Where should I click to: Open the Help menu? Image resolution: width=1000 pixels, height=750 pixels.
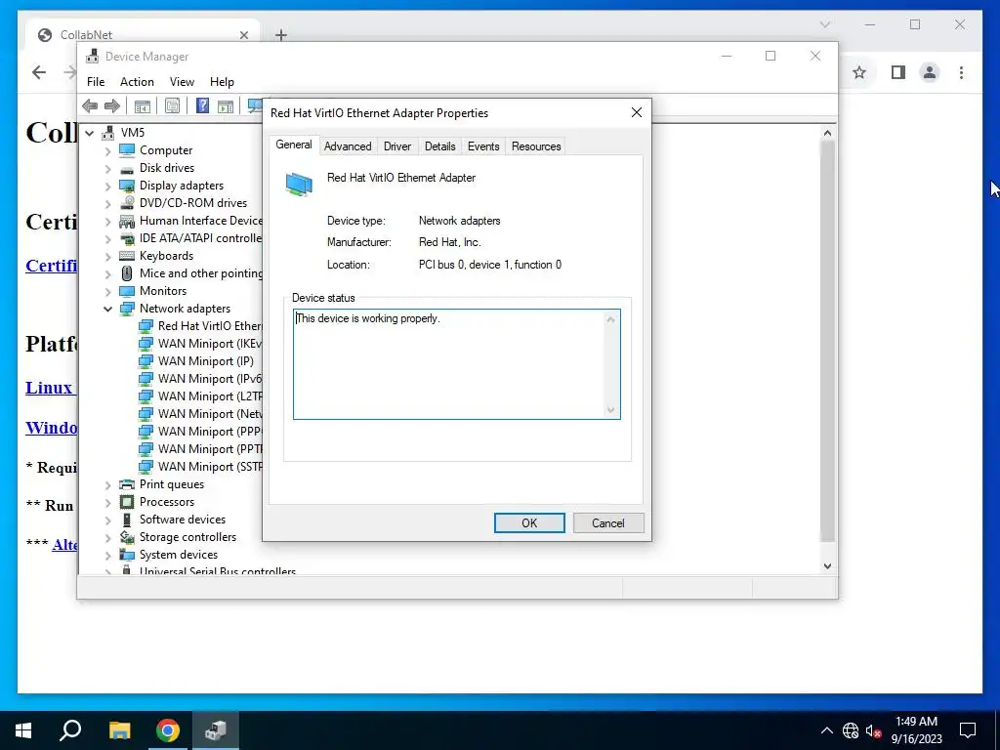point(222,82)
